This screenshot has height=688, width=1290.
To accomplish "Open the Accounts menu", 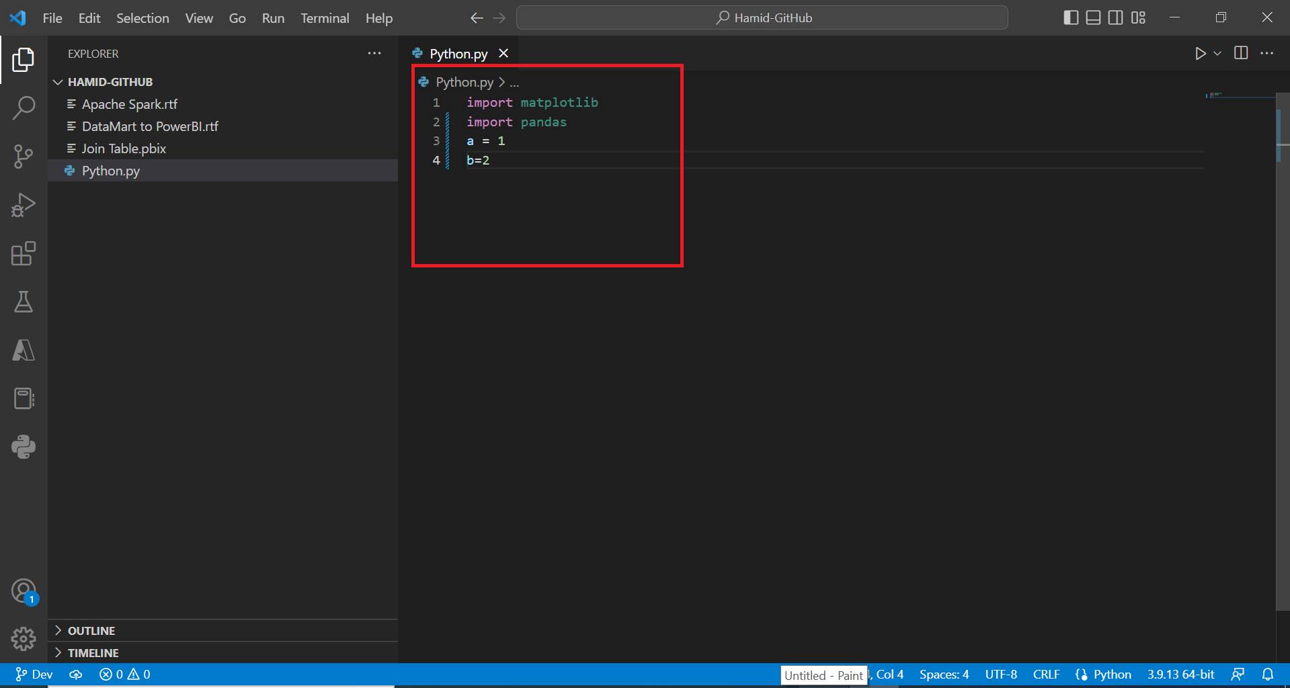I will click(x=24, y=591).
